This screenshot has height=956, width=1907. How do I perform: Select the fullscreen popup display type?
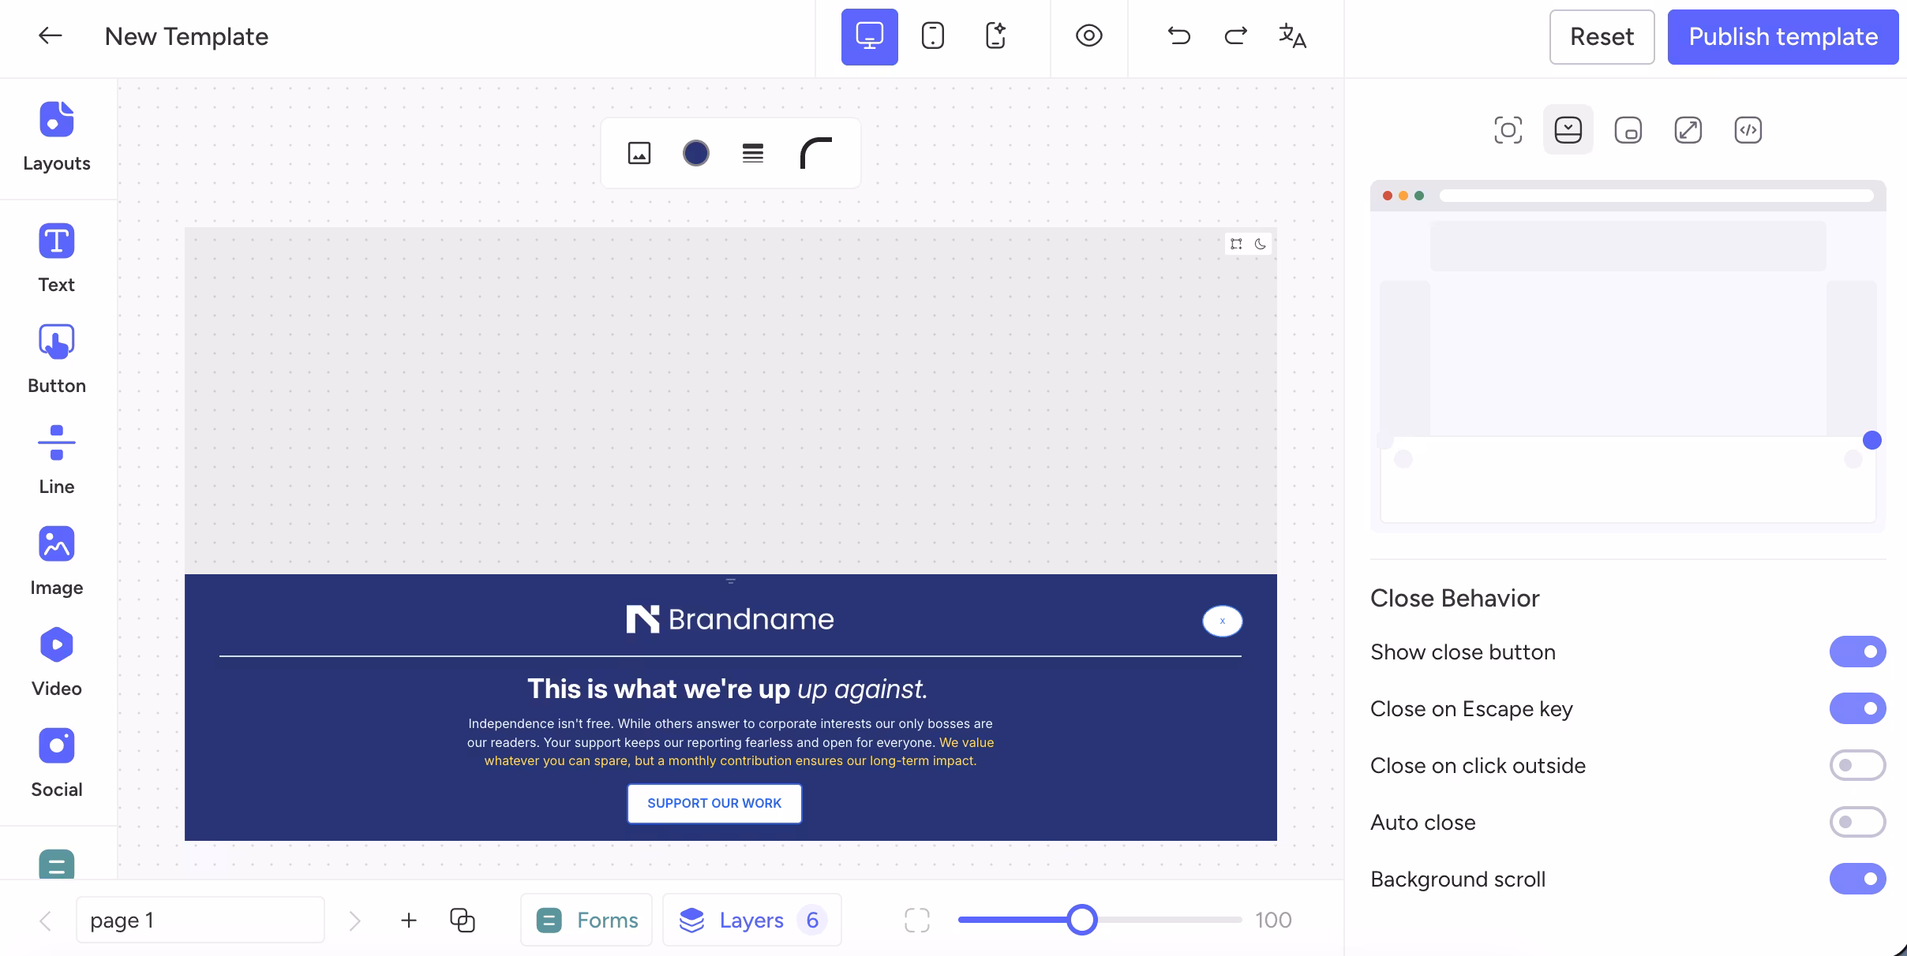[x=1688, y=129]
